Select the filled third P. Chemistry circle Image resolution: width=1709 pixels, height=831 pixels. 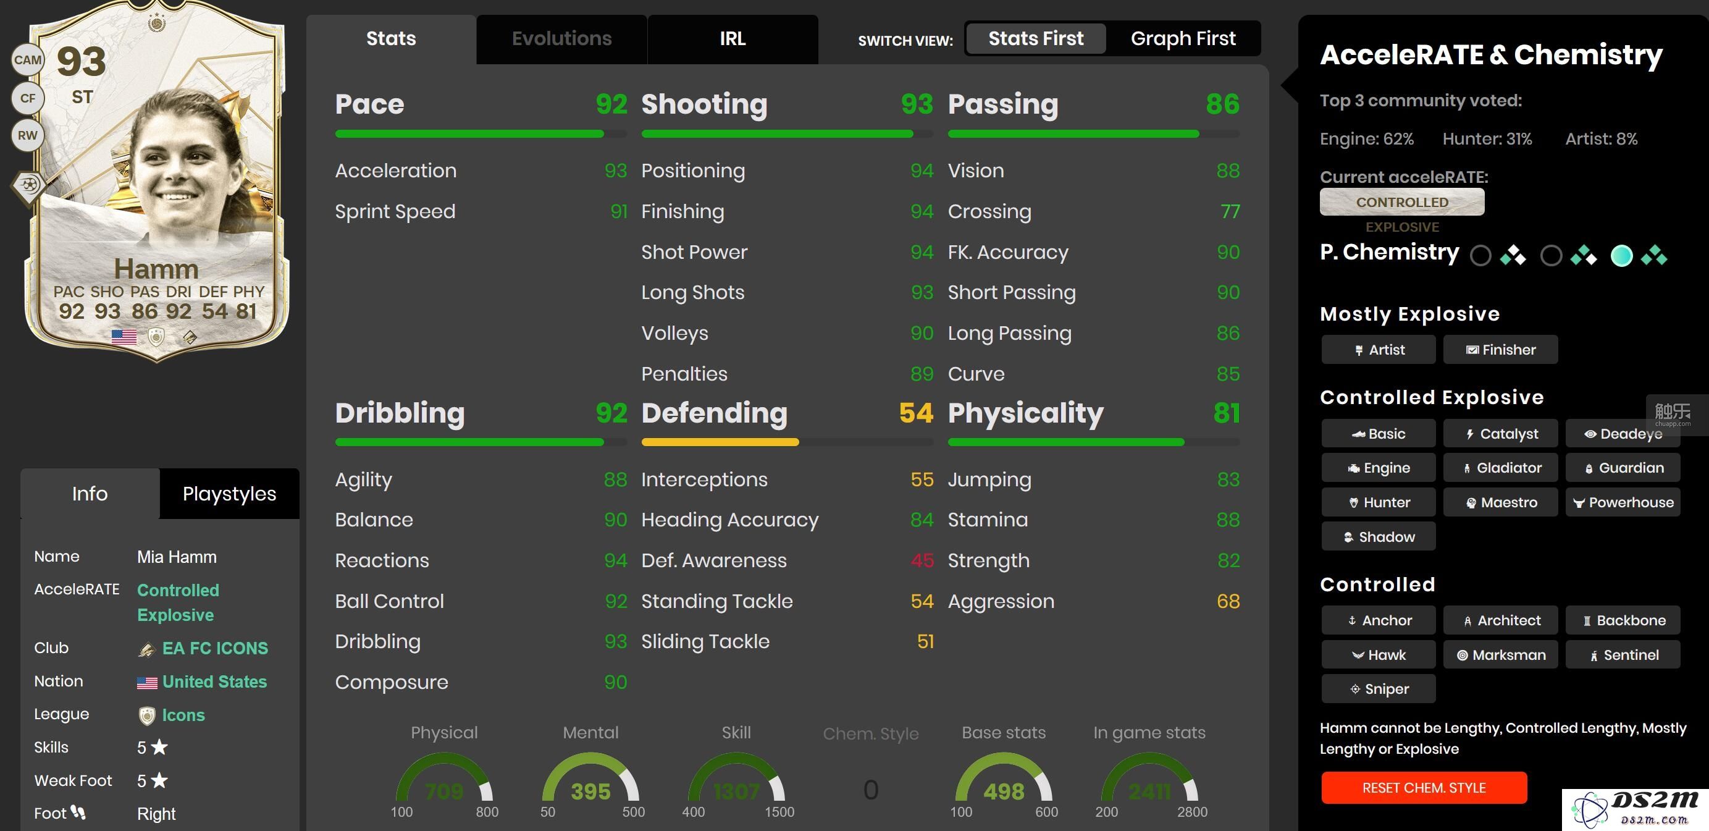pos(1621,256)
